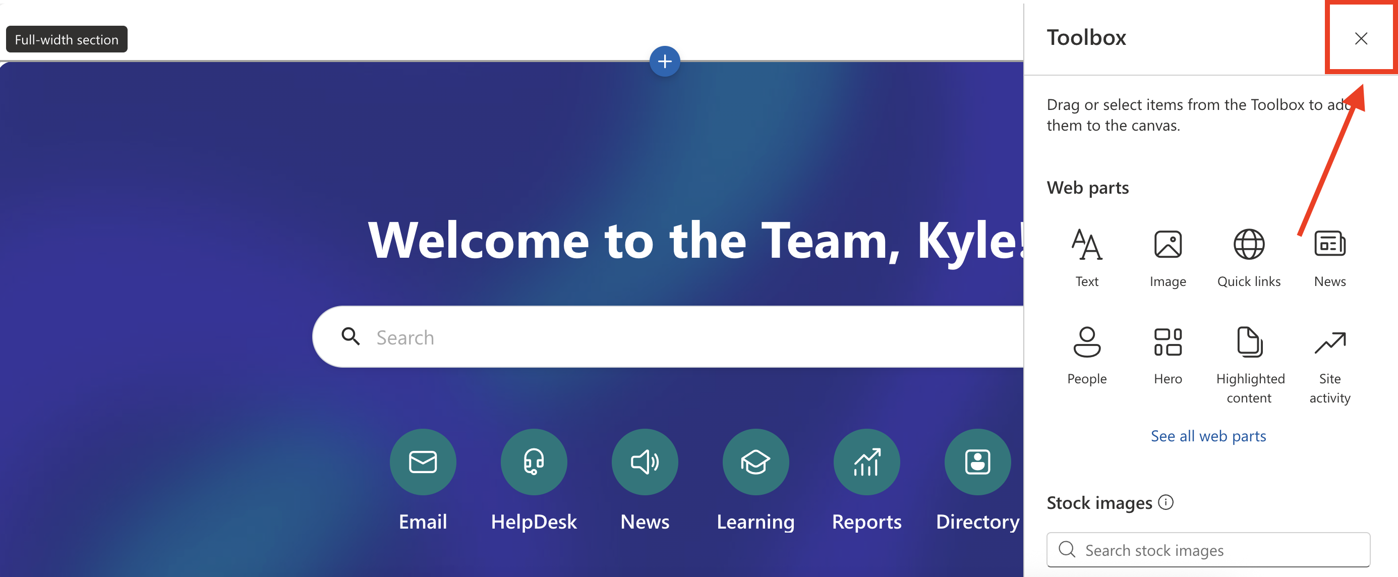This screenshot has width=1398, height=577.
Task: Click the News megaphone quick link
Action: [x=644, y=462]
